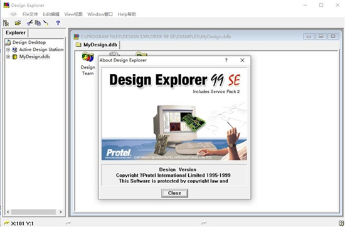345x227 pixels.
Task: Click the blue Help question mark icon
Action: [58, 23]
